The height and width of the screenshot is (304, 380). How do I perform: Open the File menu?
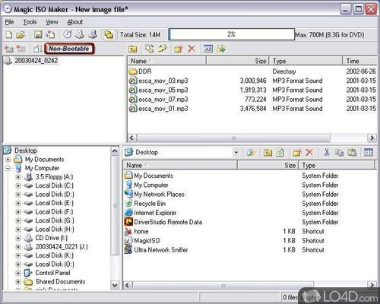[x=9, y=22]
